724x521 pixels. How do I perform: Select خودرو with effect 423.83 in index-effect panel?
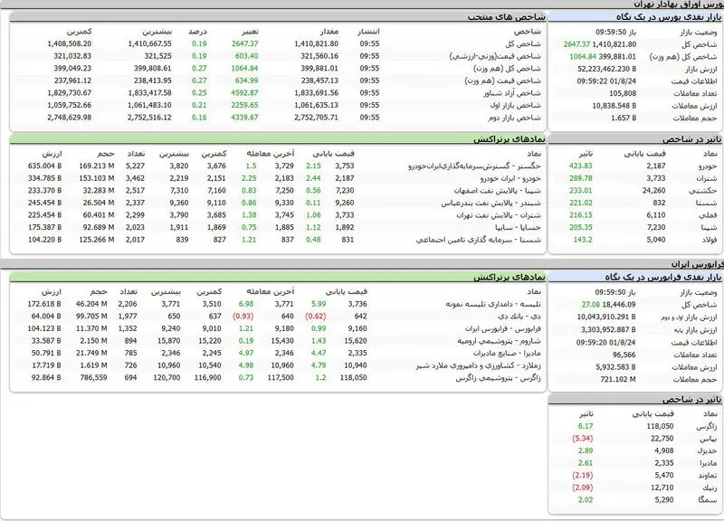(707, 166)
